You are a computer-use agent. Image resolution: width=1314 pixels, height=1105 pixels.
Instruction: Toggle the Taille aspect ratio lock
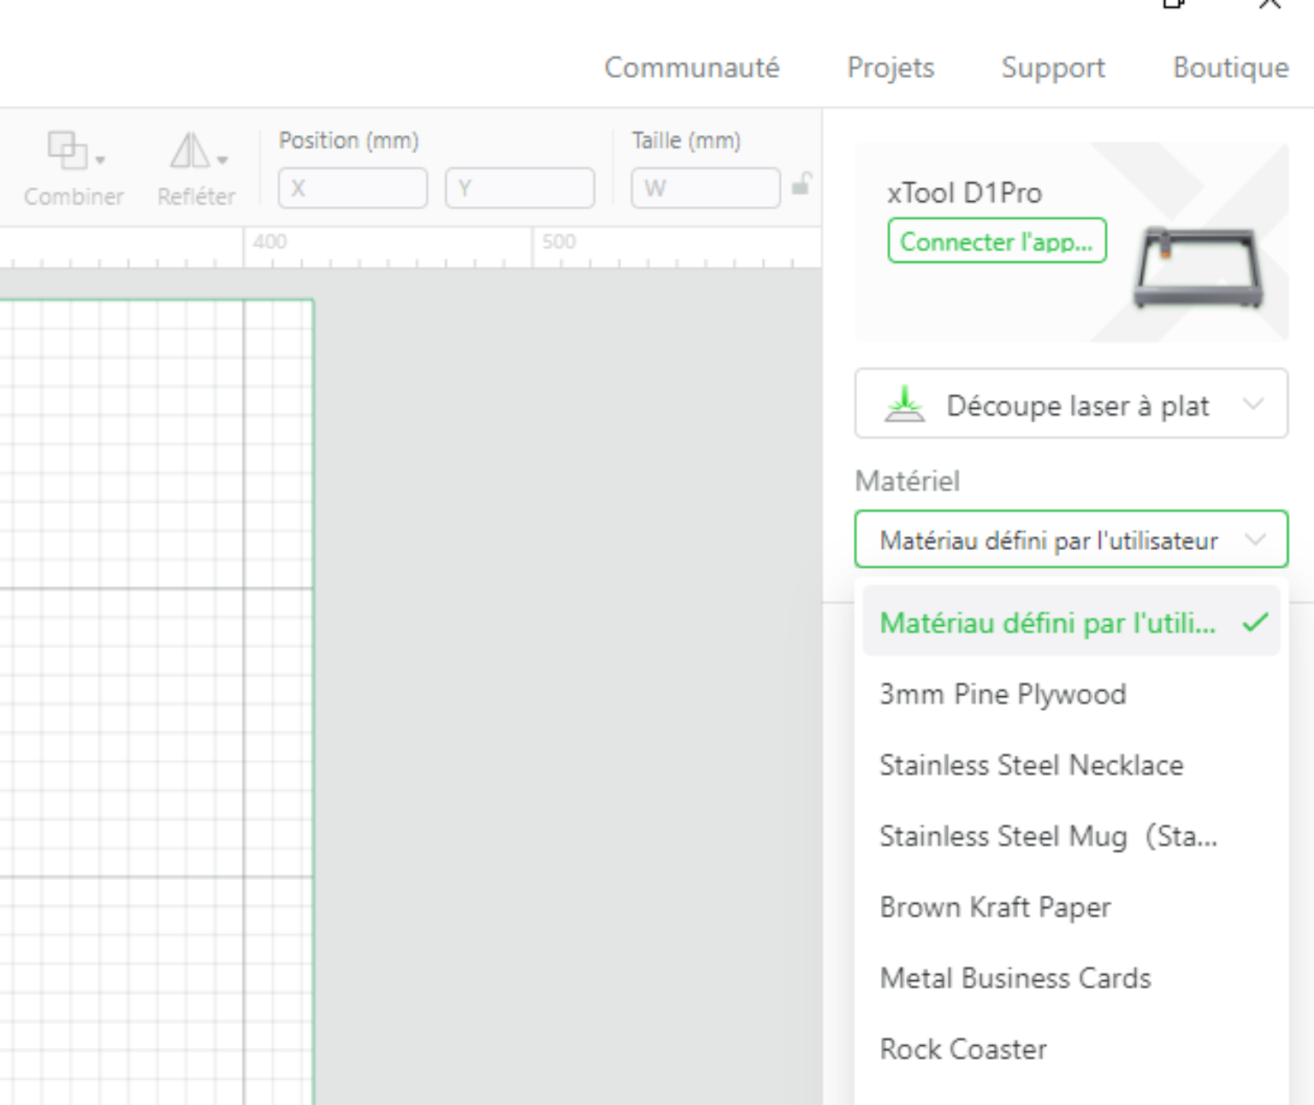click(802, 183)
